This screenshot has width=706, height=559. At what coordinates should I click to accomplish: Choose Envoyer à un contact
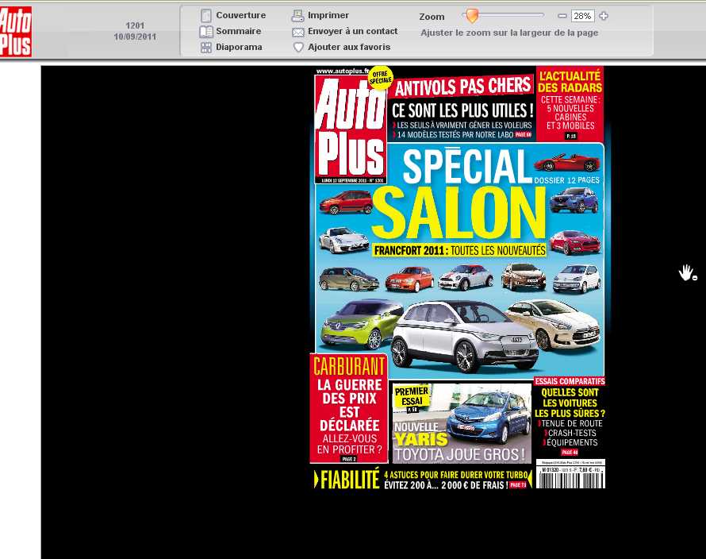pos(353,31)
